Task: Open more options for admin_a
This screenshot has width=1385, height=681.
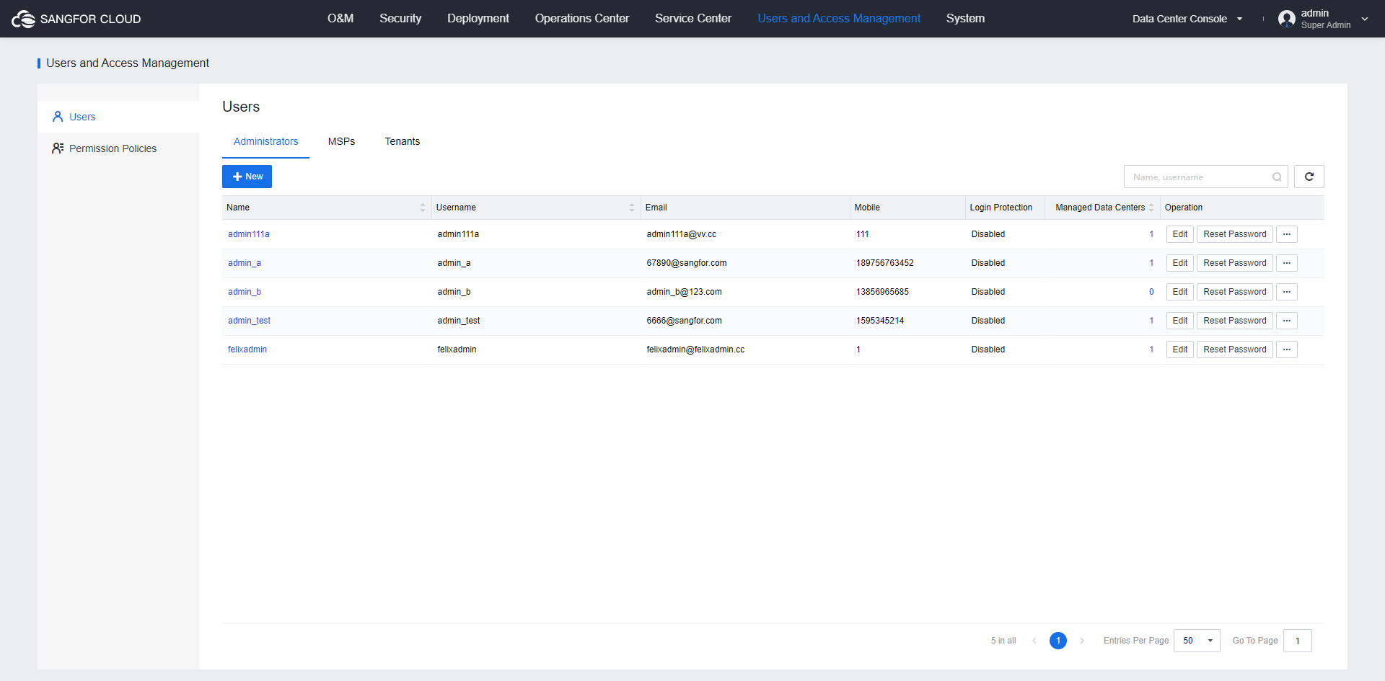Action: point(1287,263)
